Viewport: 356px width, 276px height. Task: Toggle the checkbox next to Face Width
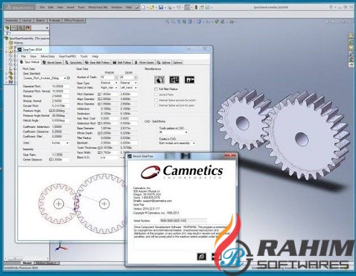[x=99, y=152]
